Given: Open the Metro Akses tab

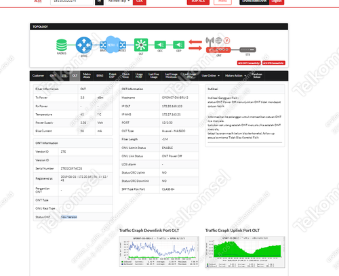Looking at the screenshot, I should [x=87, y=76].
